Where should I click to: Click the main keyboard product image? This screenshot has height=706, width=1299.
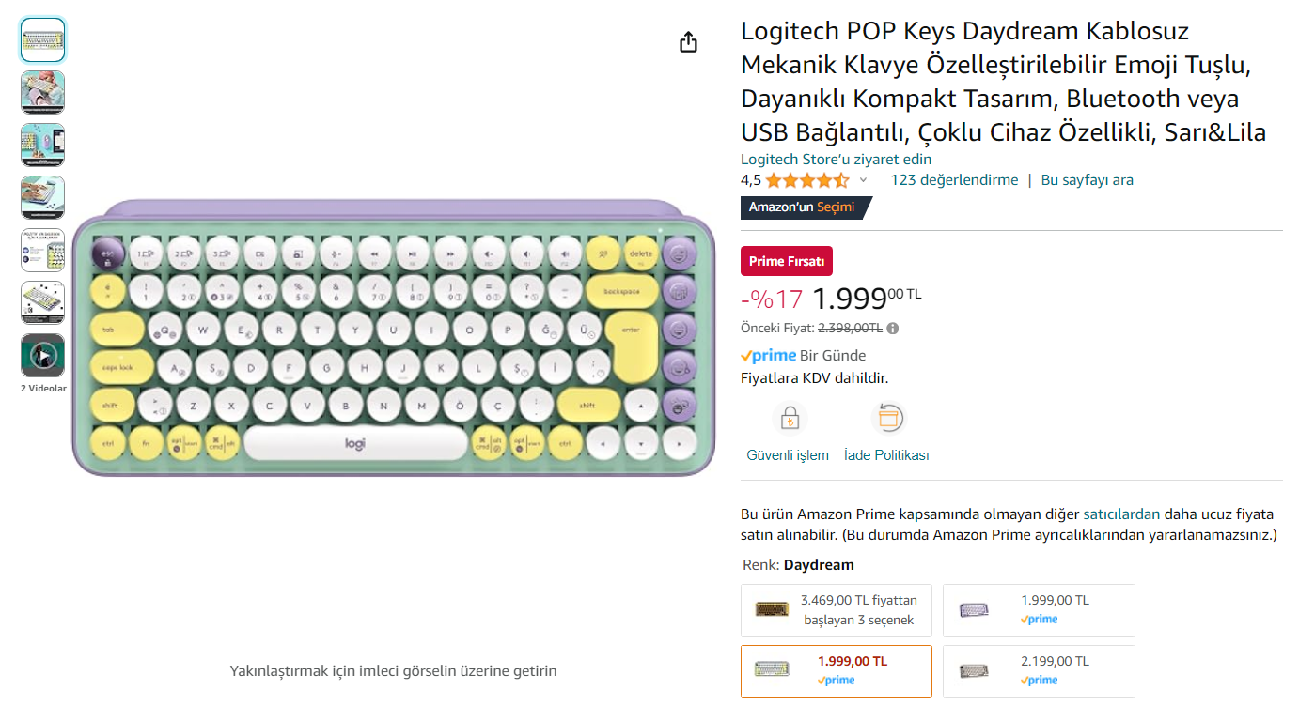(394, 339)
